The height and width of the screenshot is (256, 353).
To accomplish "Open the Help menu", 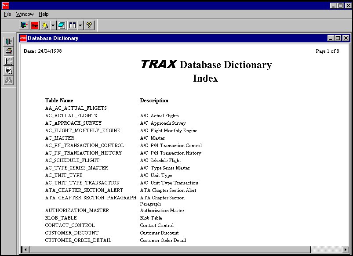I will (44, 14).
